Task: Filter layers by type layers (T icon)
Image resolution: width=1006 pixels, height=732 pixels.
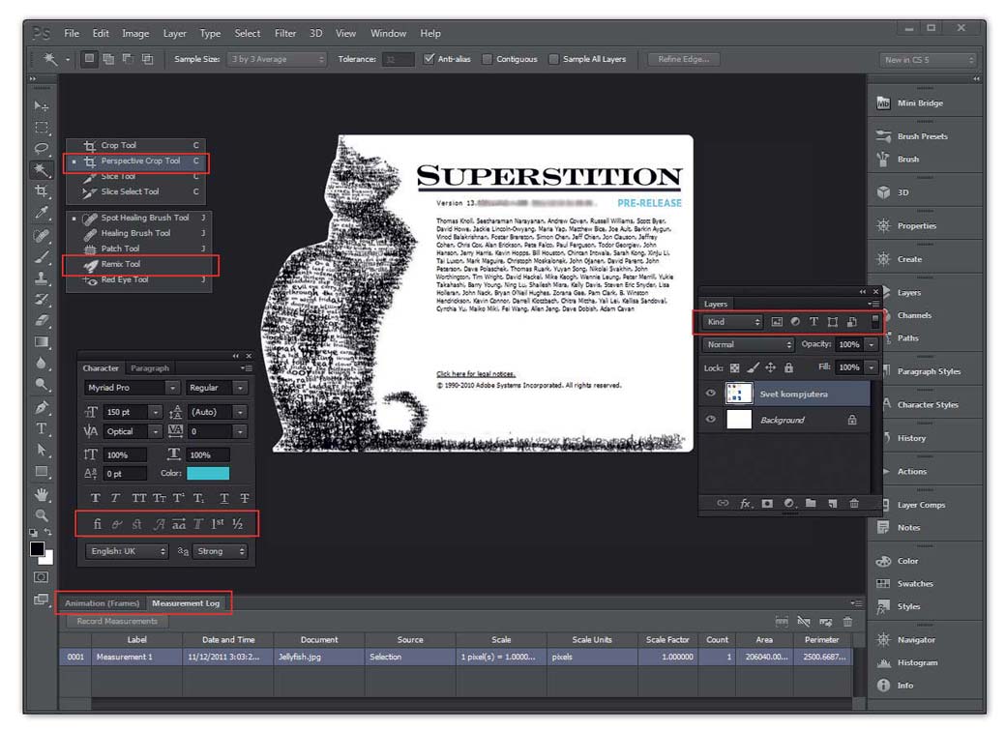Action: pos(814,322)
